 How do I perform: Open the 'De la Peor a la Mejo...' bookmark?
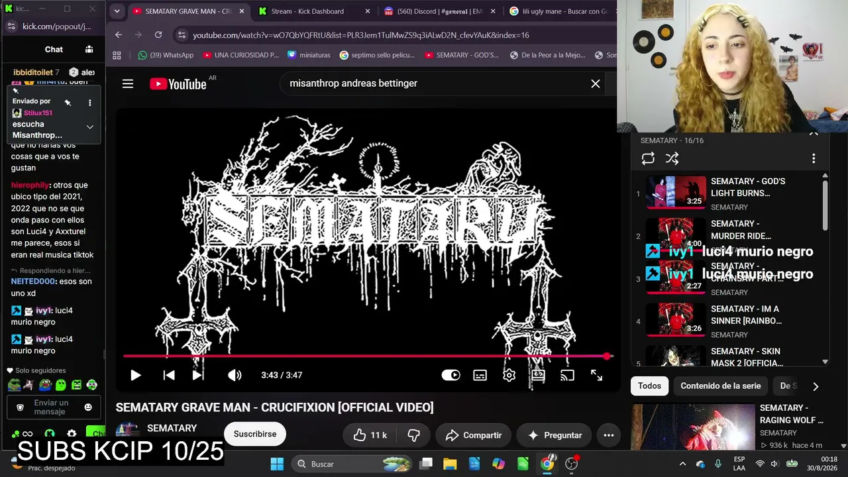[548, 55]
